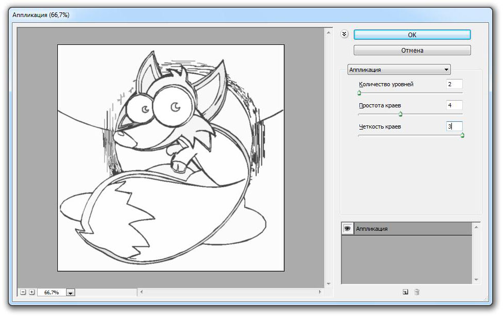The width and height of the screenshot is (503, 318).
Task: Toggle eye visibility of Аппликация effect layer
Action: [x=348, y=229]
